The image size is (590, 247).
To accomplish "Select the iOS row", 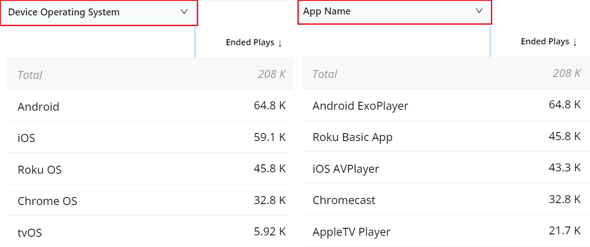I will pyautogui.click(x=150, y=137).
